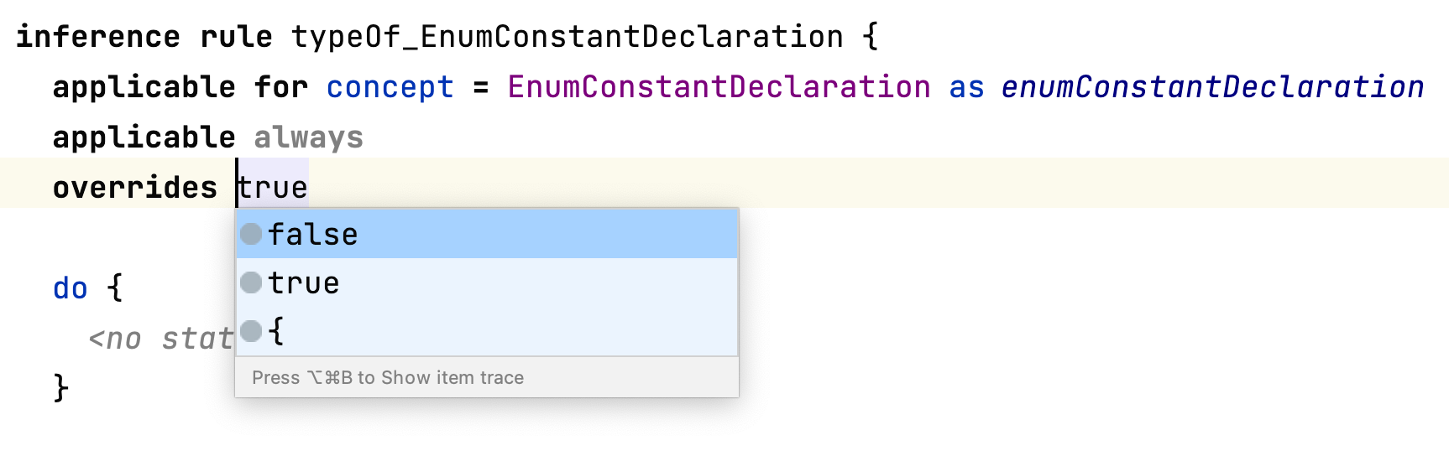The image size is (1449, 456).
Task: Click the gray always value
Action: click(308, 137)
